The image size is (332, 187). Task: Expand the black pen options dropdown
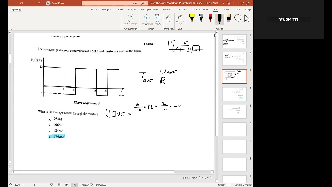217,24
